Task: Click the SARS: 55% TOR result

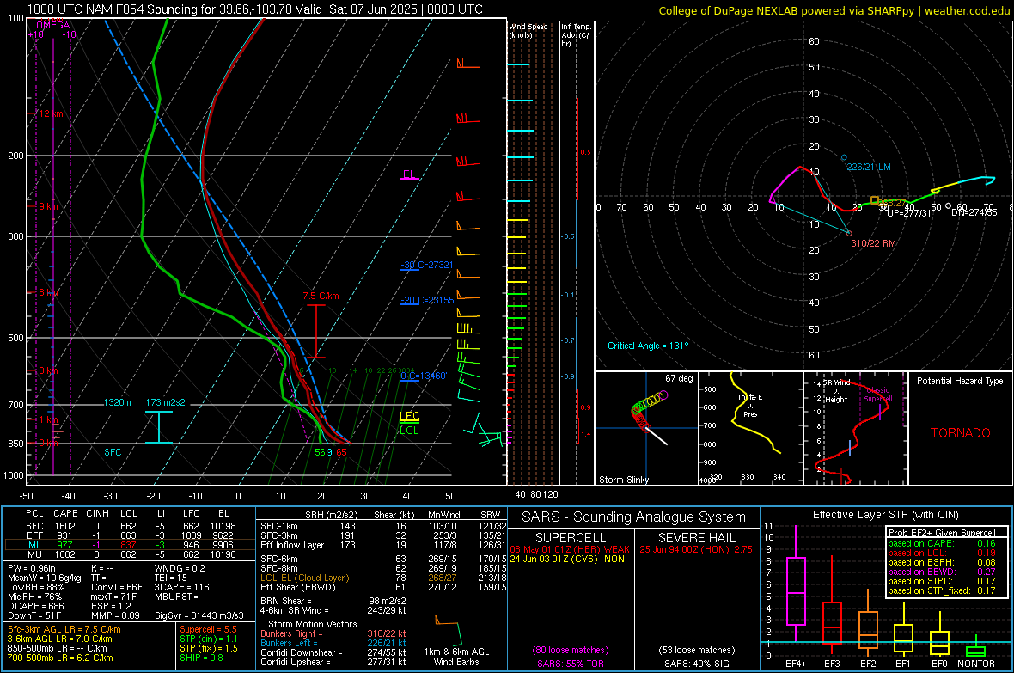Action: pyautogui.click(x=570, y=664)
